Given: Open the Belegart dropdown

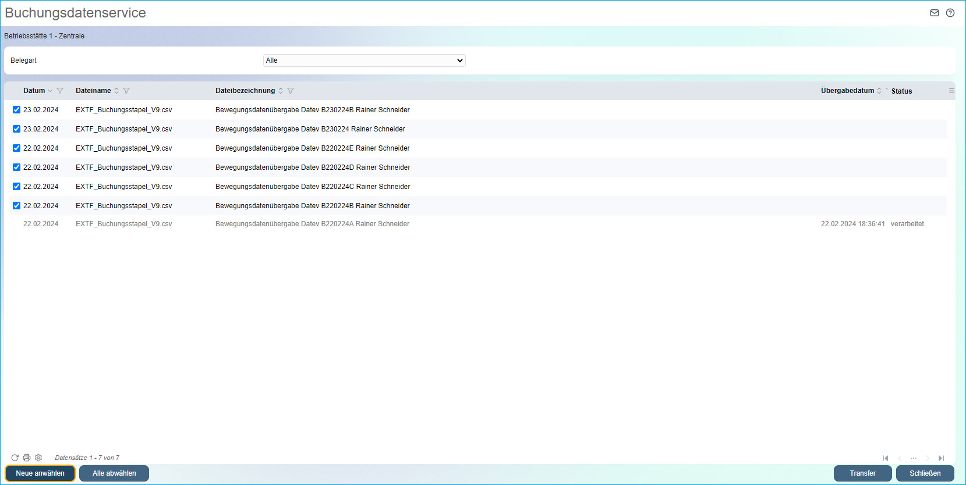Looking at the screenshot, I should (365, 60).
